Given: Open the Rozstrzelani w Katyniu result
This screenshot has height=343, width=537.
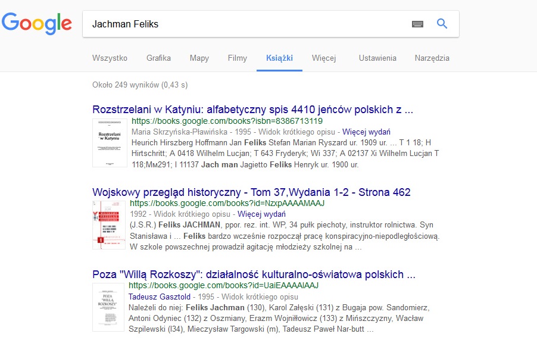Looking at the screenshot, I should tap(252, 110).
